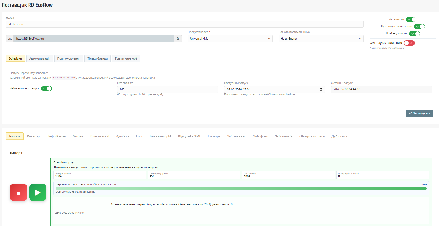Click the red stop import button
The image size is (439, 226).
coord(18,192)
